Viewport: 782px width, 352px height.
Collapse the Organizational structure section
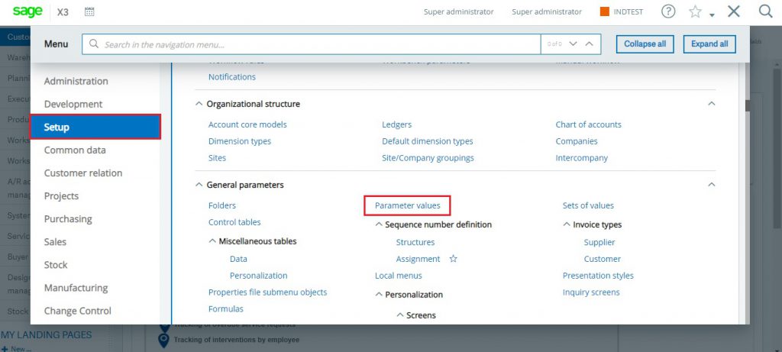click(712, 104)
